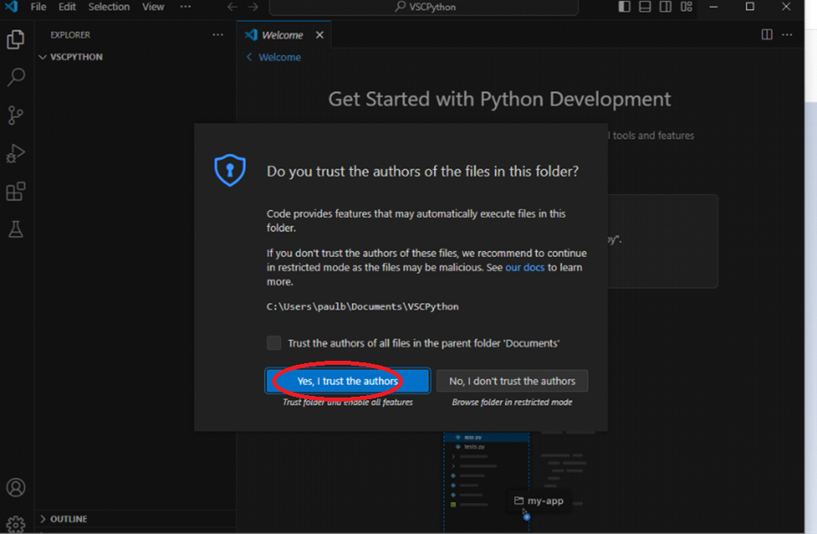Click 'Yes, I trust the authors' button
This screenshot has height=534, width=817.
pos(347,382)
